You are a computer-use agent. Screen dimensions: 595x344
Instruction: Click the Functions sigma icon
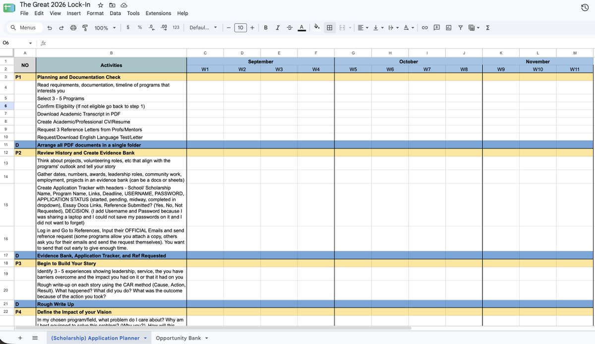(x=488, y=28)
